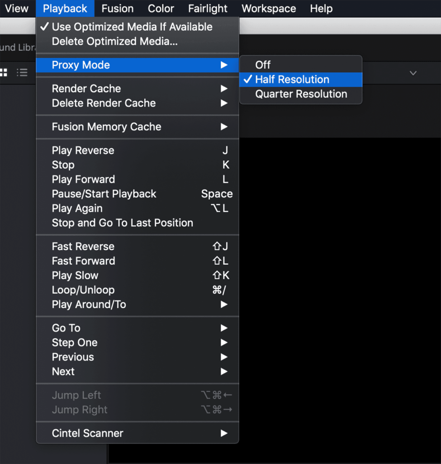
Task: Open the Fairlight menu
Action: point(208,9)
